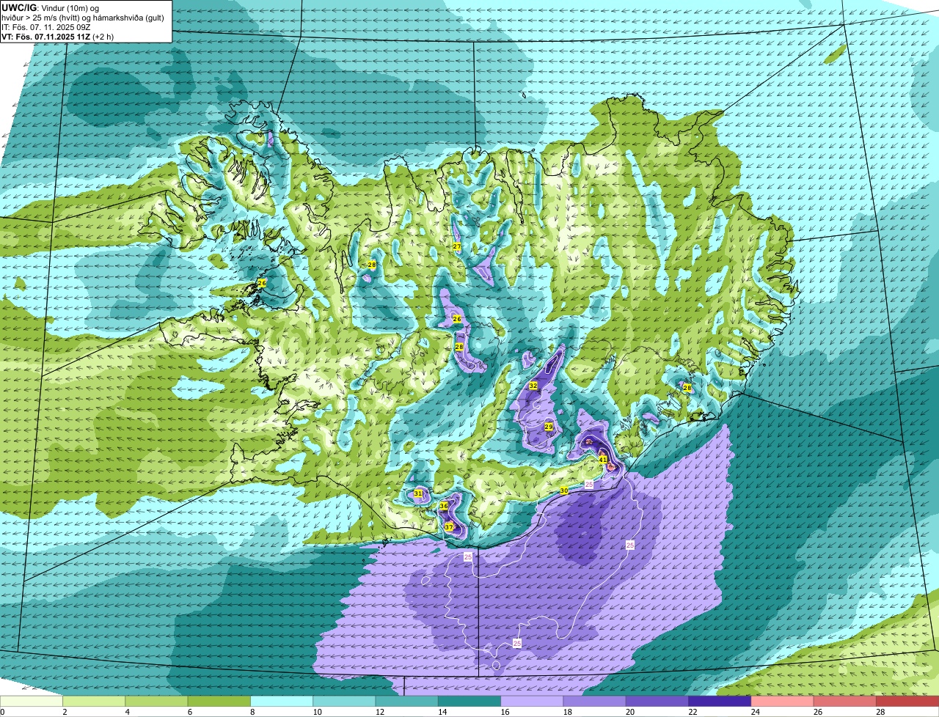Click the legend tick label 24

tap(756, 712)
